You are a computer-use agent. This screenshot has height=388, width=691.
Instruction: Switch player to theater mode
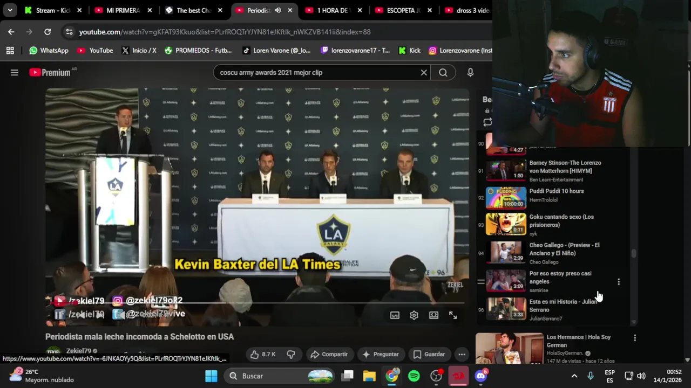coord(433,315)
